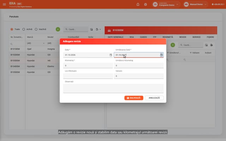Viewport: 226px width, 141px height.
Task: Select the B103DEM row
Action: (35, 61)
